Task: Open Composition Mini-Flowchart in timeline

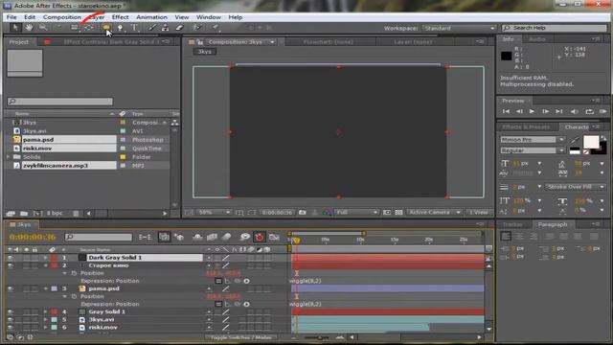Action: (x=145, y=237)
